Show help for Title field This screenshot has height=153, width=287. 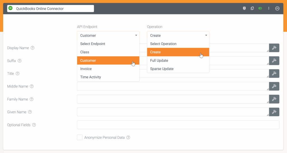coord(17,73)
